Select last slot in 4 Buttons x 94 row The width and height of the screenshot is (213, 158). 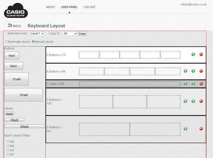click(168, 71)
